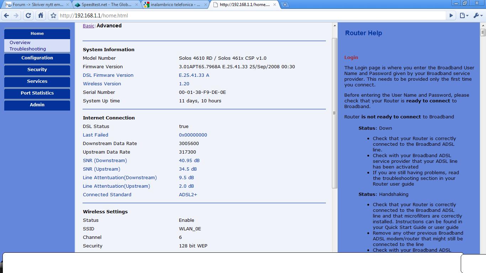Open the Services menu
The width and height of the screenshot is (486, 273).
point(37,81)
